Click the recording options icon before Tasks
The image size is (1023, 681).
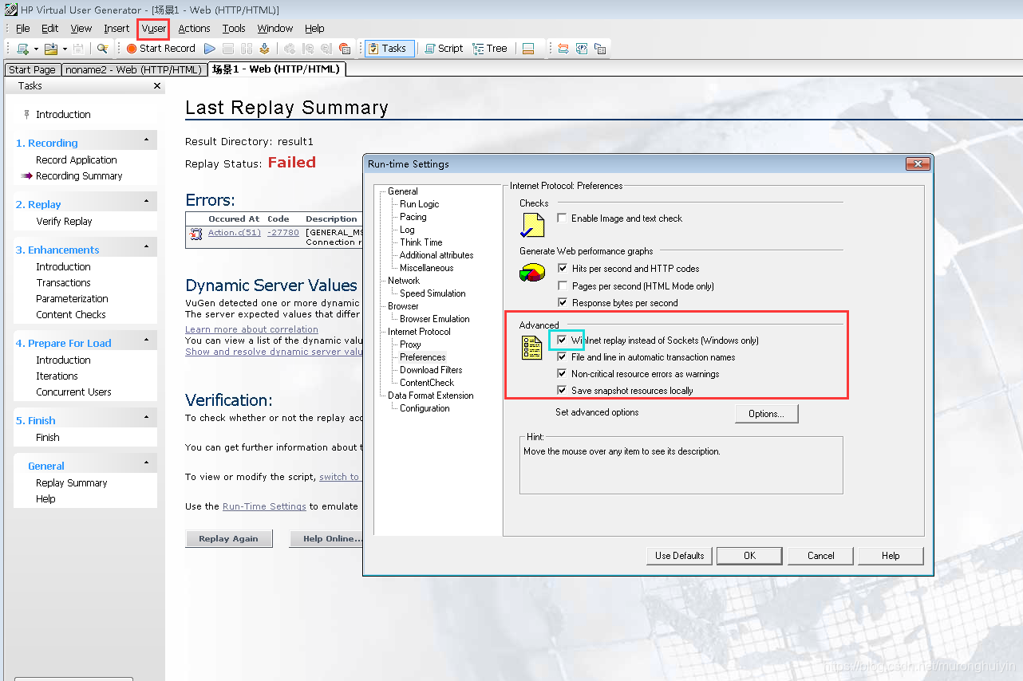(345, 49)
